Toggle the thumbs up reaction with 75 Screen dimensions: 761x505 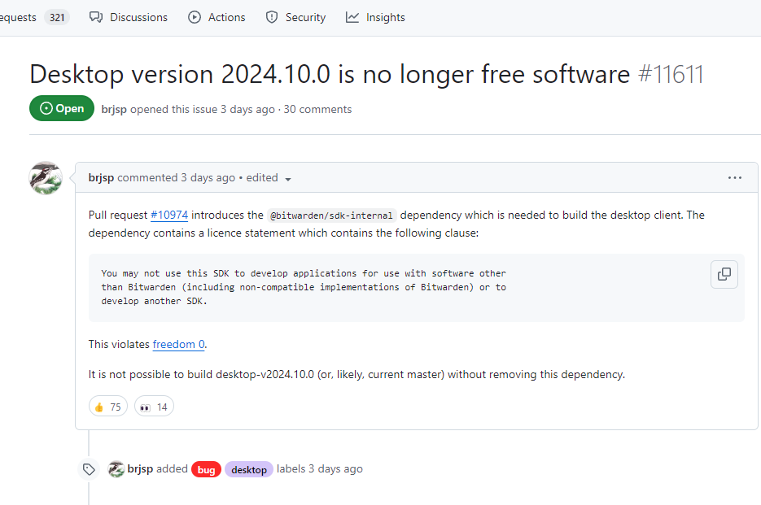[x=108, y=407]
